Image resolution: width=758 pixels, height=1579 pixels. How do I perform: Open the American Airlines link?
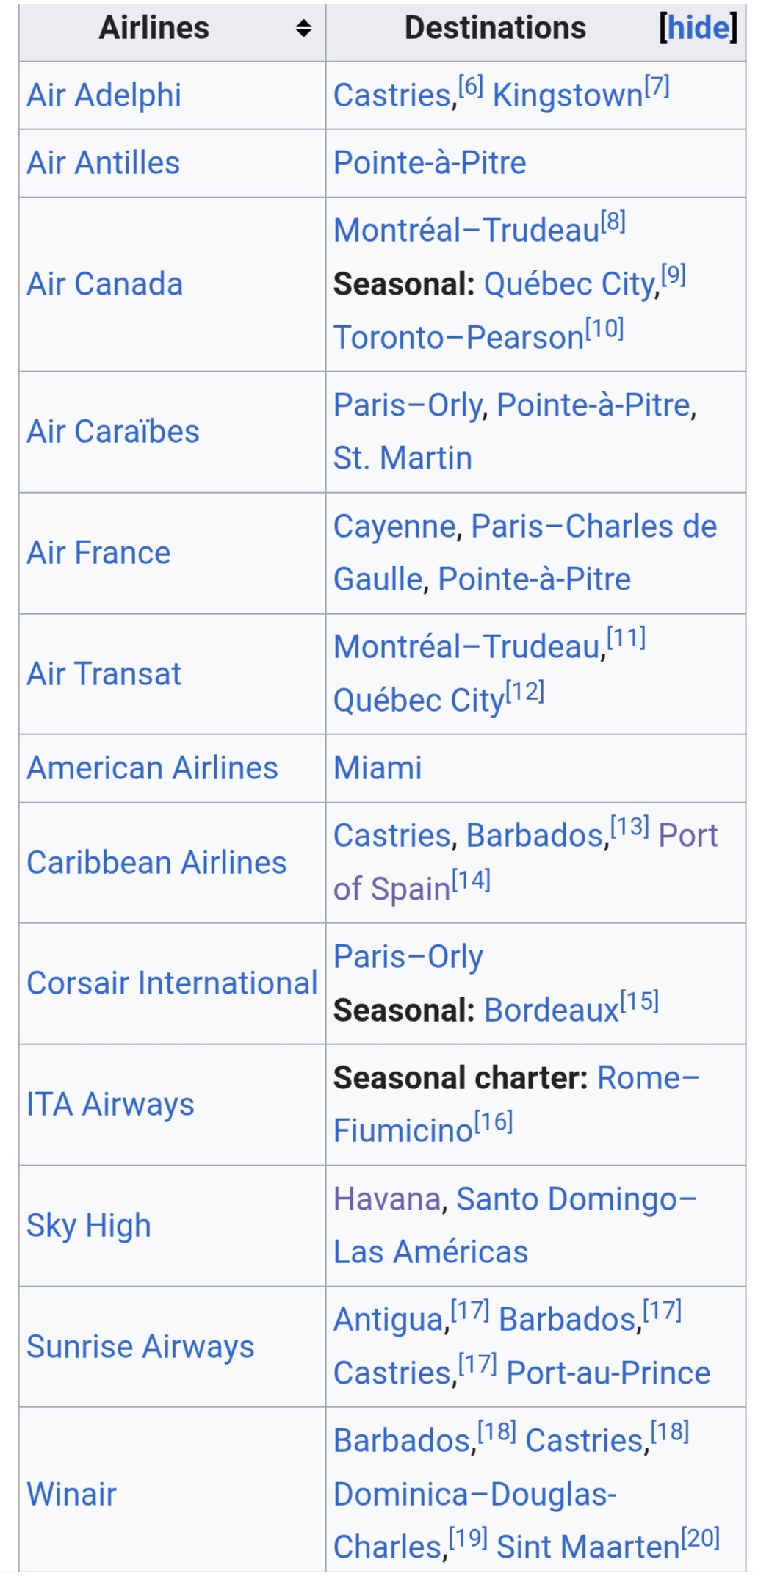pyautogui.click(x=152, y=768)
